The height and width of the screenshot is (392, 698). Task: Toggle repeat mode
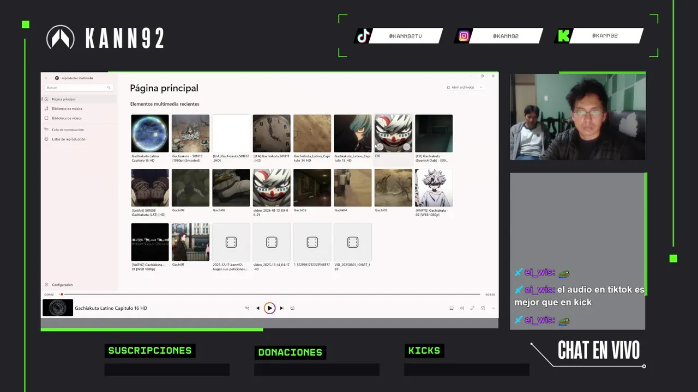coord(292,308)
